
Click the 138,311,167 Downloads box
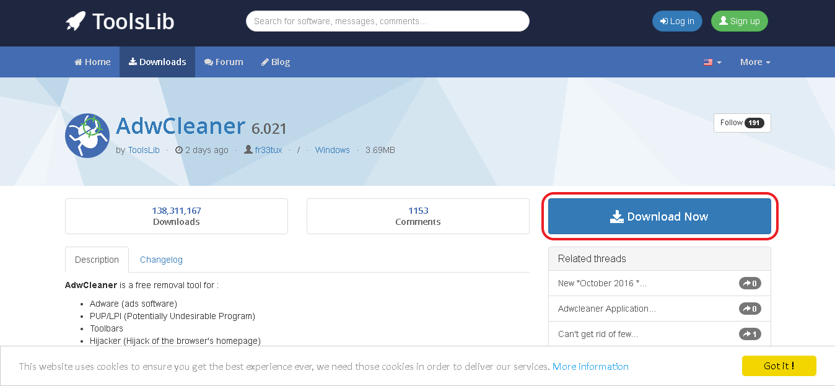[177, 216]
